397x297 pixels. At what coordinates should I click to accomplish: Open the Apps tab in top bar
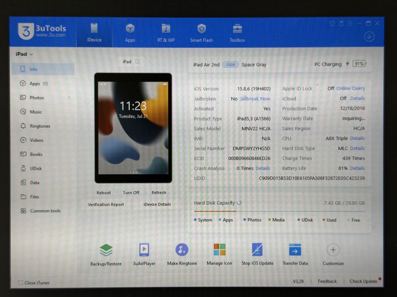point(130,33)
